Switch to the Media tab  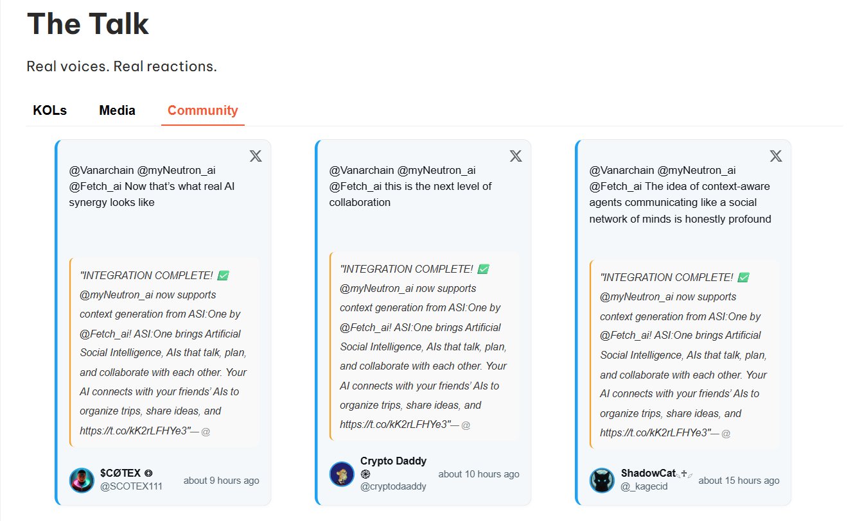(x=117, y=110)
